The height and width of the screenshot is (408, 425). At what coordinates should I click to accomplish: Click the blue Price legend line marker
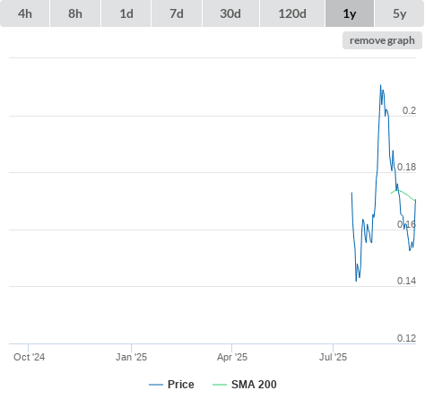(156, 385)
